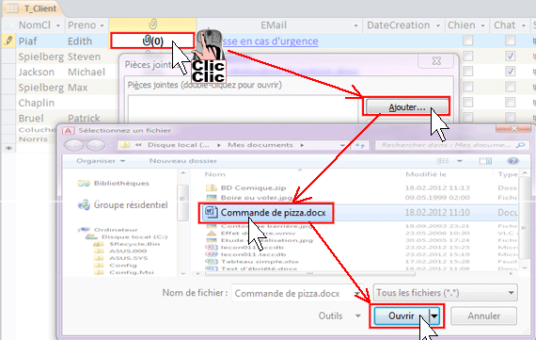Expand the Ouvrir button dropdown arrow
The image size is (536, 340).
pyautogui.click(x=434, y=316)
